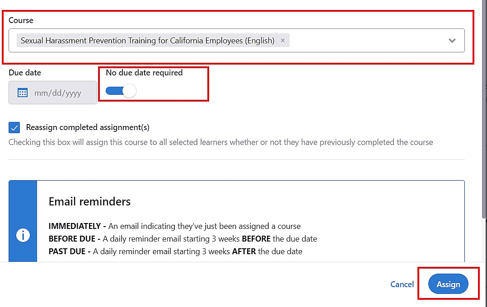Viewport: 487px width, 307px height.
Task: Open the calendar picker icon
Action: 23,93
